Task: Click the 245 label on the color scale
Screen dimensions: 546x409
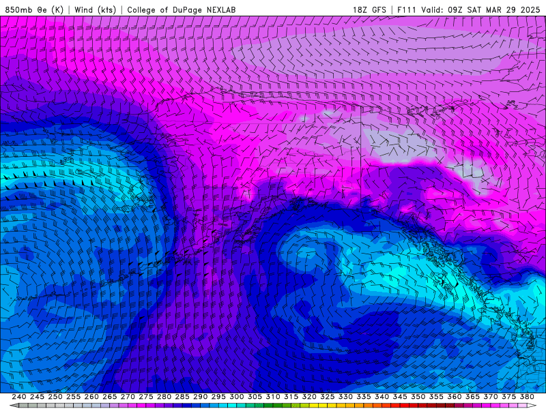Action: point(37,397)
